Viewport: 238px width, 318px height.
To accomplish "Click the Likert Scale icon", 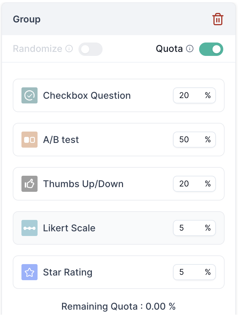I will (x=29, y=228).
